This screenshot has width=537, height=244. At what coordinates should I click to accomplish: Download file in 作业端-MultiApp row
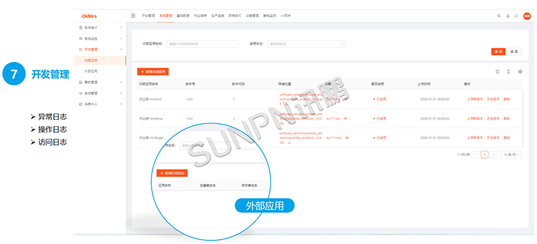click(x=289, y=142)
